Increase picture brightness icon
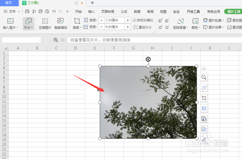Viewport: 242px width, 159px height. 160,27
